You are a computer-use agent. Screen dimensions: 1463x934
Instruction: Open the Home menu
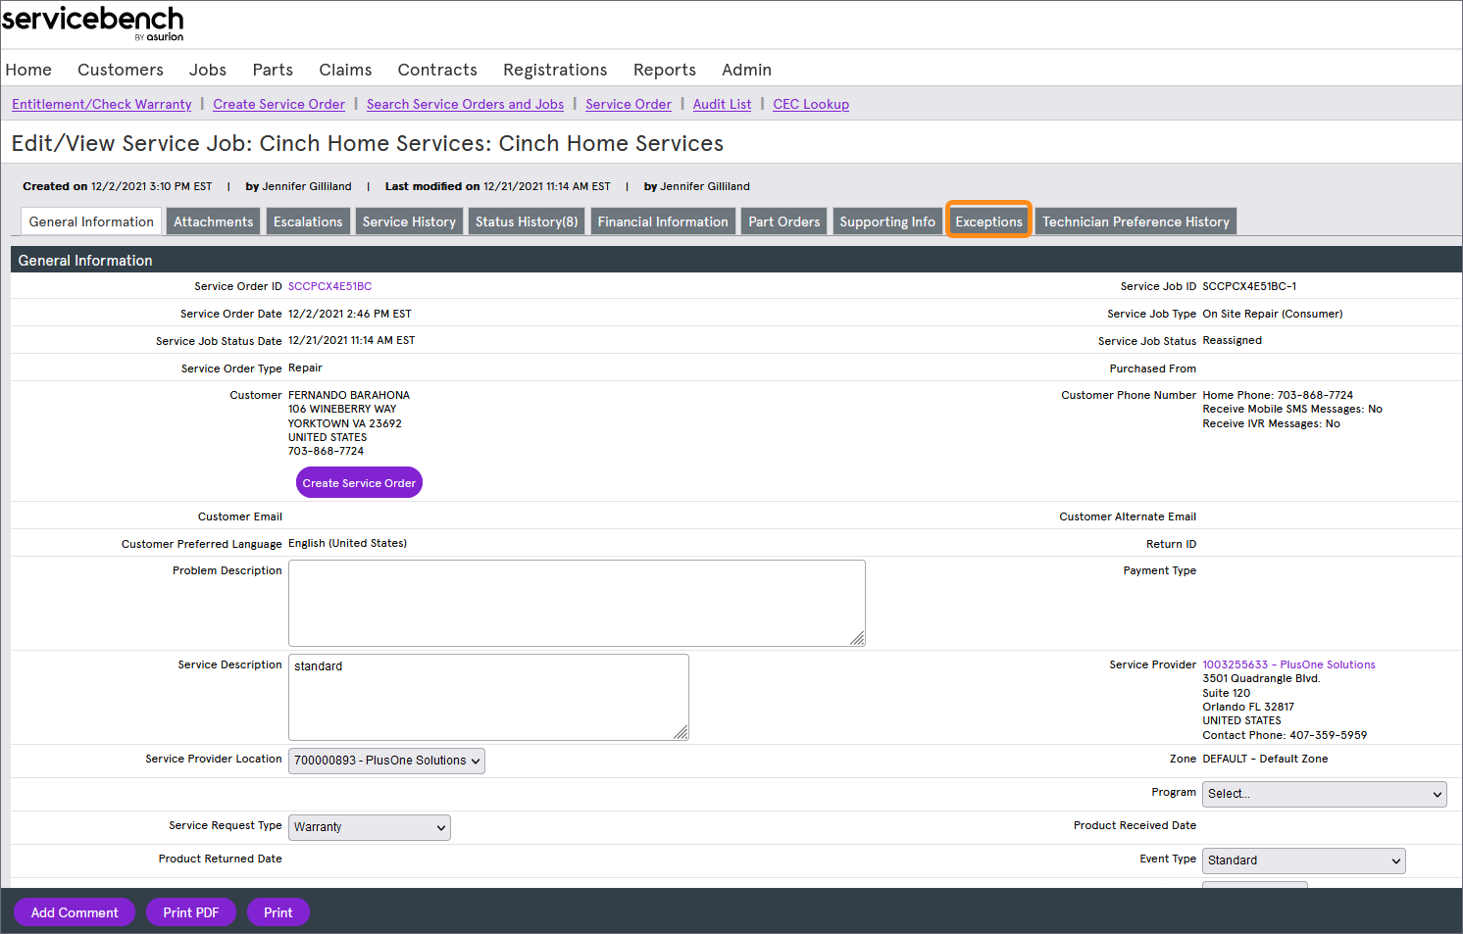coord(28,70)
